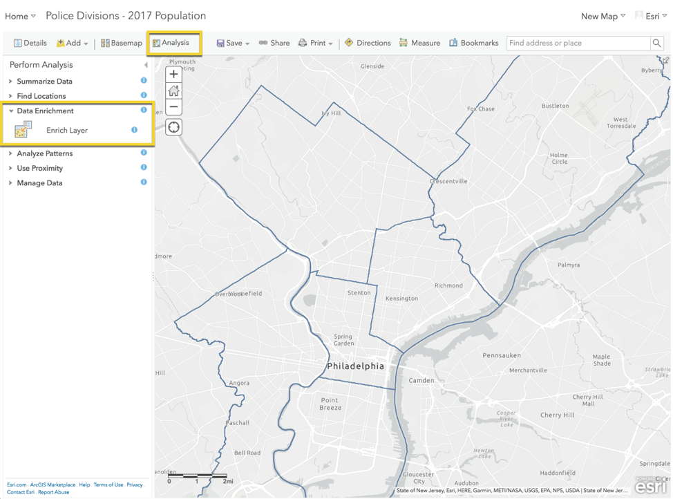The image size is (673, 499).
Task: Click info icon for Data Enrichment
Action: pyautogui.click(x=144, y=110)
